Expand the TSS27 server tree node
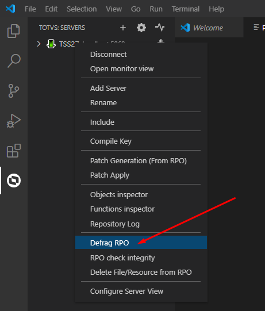 click(39, 44)
